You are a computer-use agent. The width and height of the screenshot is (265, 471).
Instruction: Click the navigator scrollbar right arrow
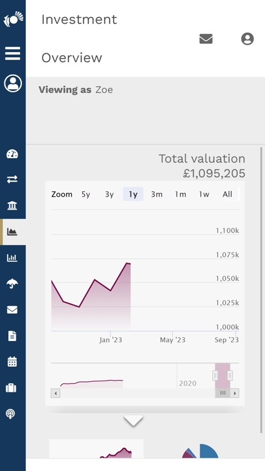coord(235,393)
